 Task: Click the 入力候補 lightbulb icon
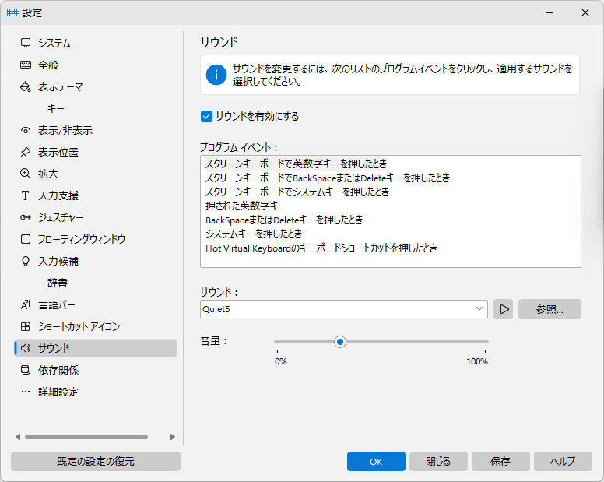26,261
